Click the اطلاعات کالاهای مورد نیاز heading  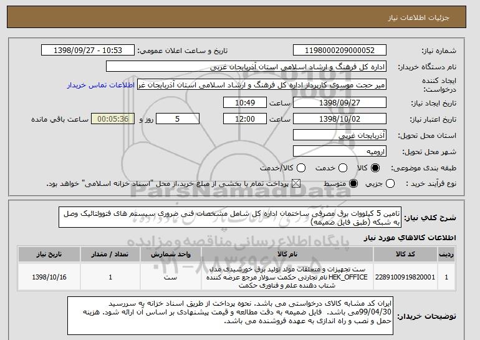[x=410, y=238]
